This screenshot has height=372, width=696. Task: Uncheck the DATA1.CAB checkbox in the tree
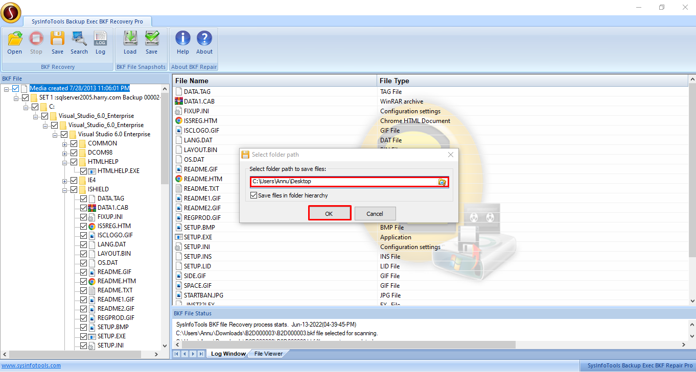[84, 208]
